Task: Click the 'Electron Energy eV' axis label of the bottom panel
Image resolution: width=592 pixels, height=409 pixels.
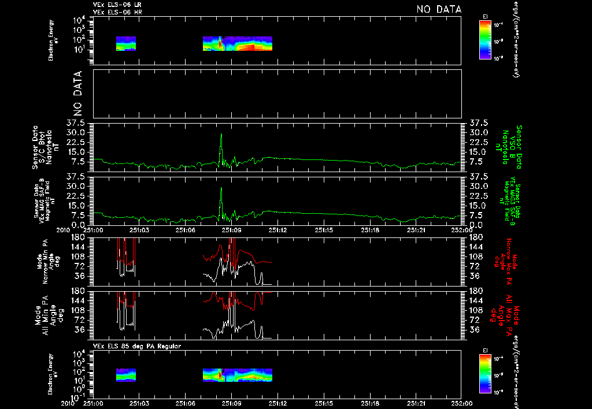Action: click(53, 374)
